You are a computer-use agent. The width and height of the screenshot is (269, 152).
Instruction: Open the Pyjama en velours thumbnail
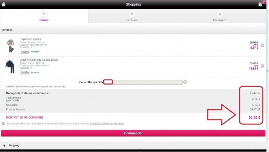click(x=10, y=46)
